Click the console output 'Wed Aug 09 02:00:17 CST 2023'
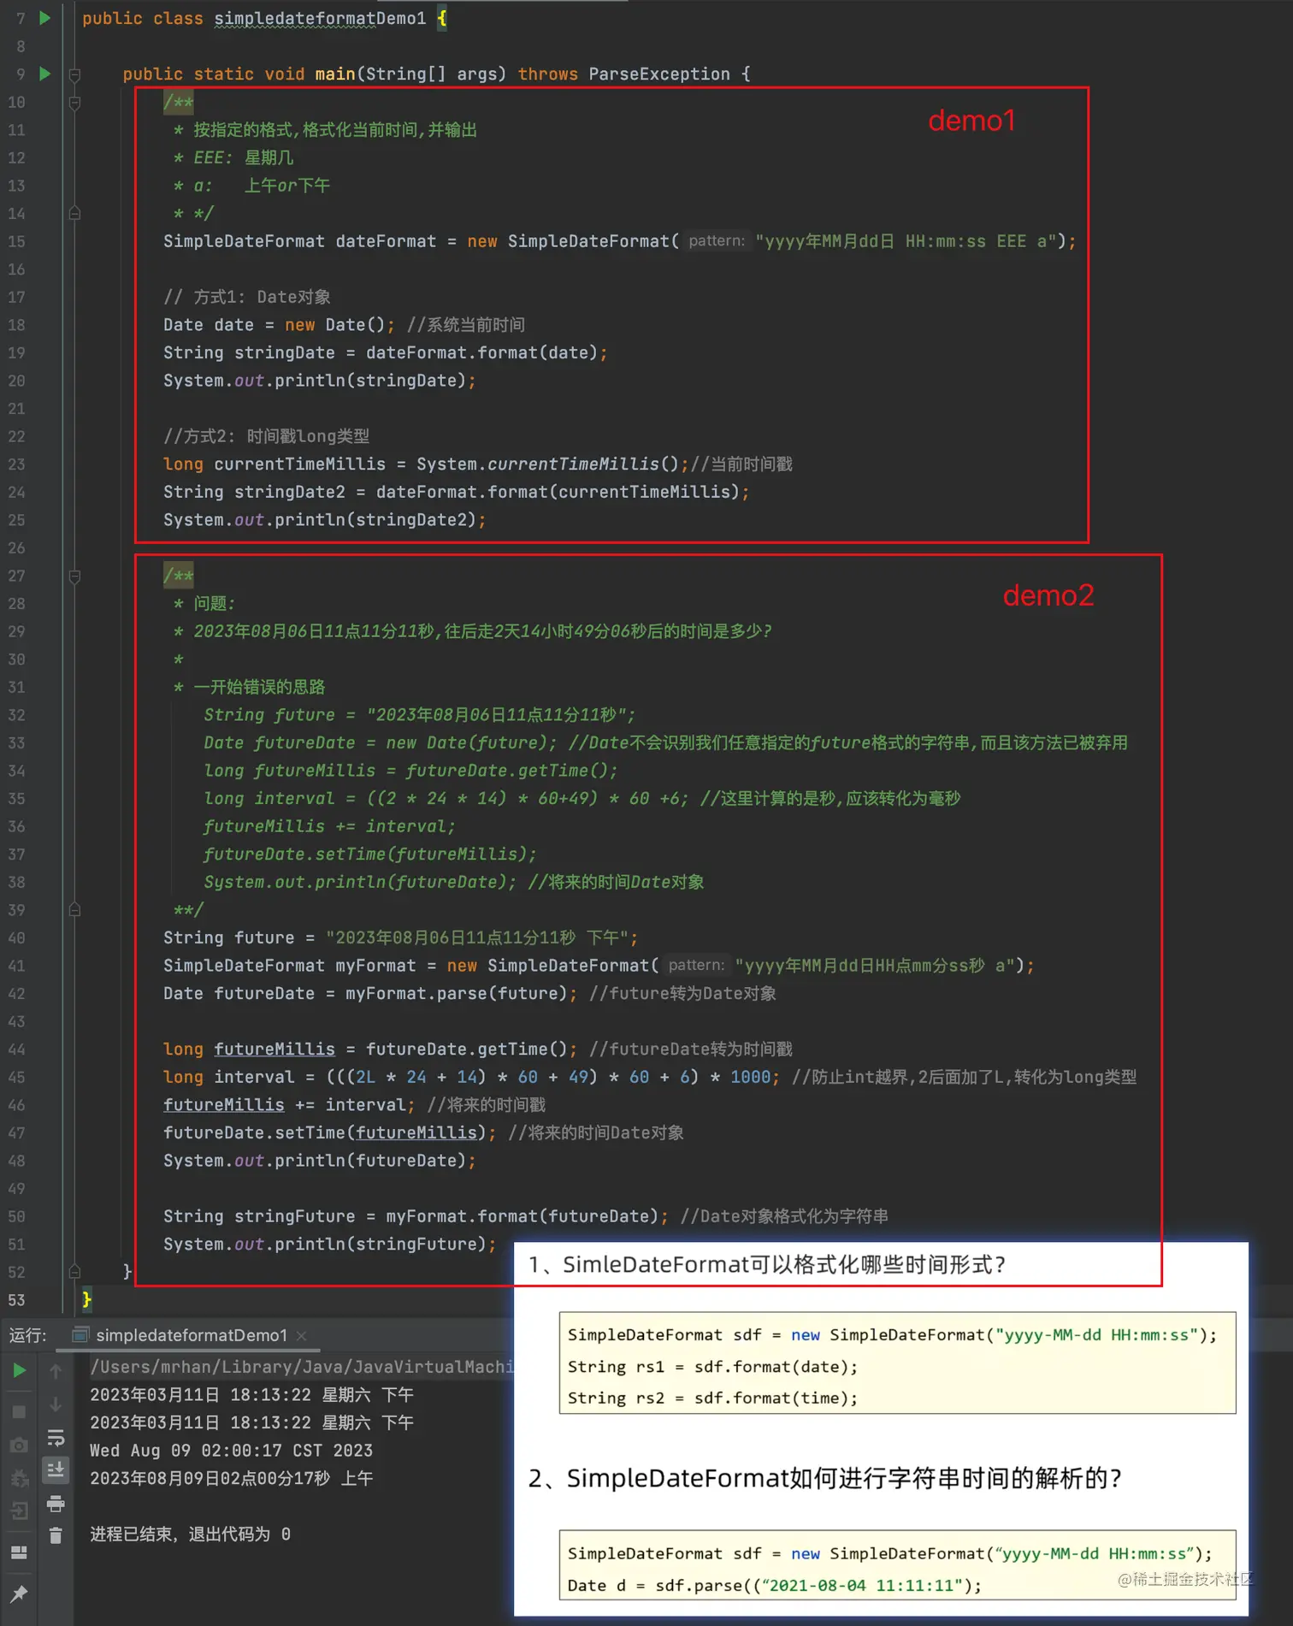 pos(231,1451)
